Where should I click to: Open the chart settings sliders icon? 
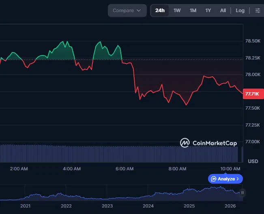click(258, 11)
